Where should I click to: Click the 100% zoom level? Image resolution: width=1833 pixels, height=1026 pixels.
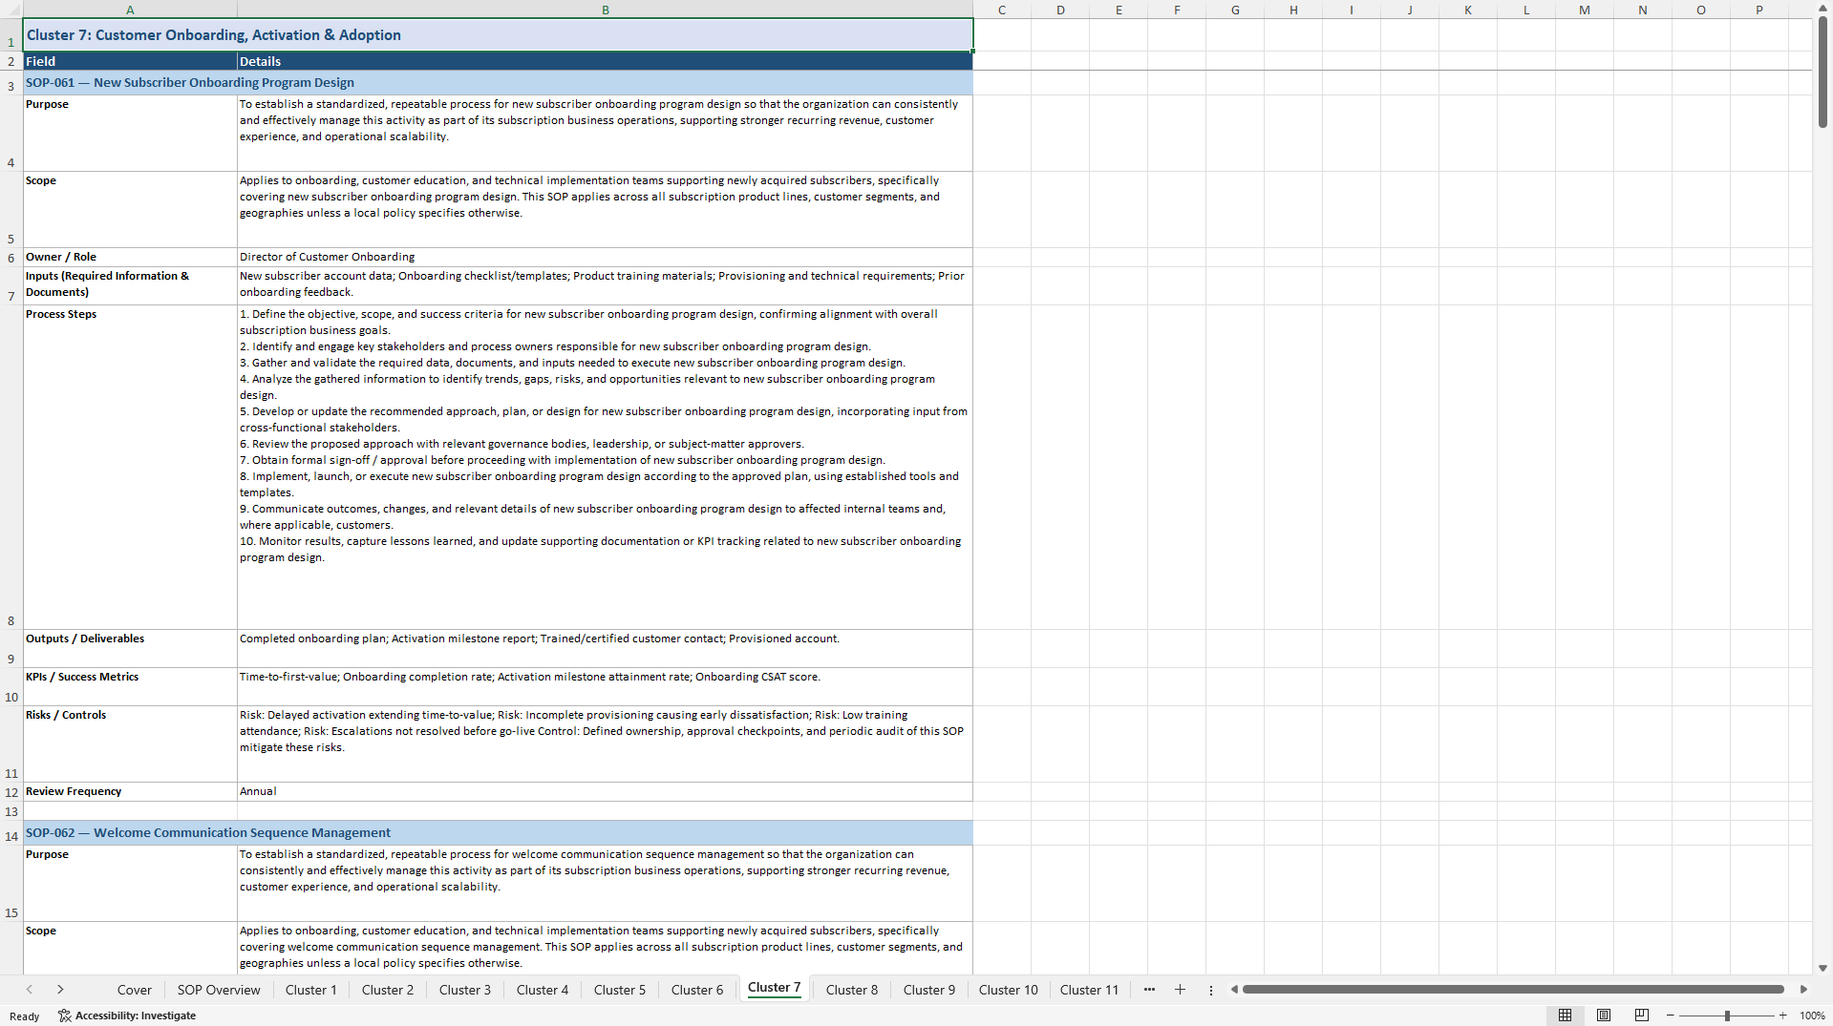coord(1812,1016)
